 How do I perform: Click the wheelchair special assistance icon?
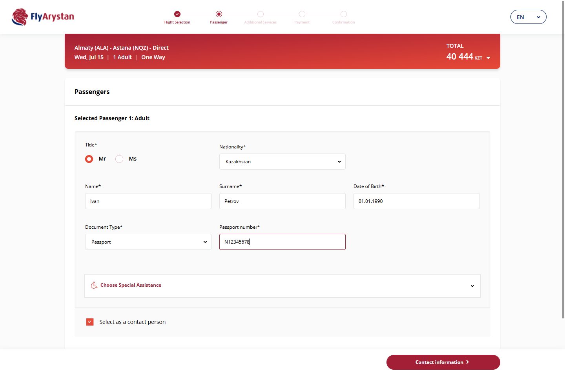[94, 285]
